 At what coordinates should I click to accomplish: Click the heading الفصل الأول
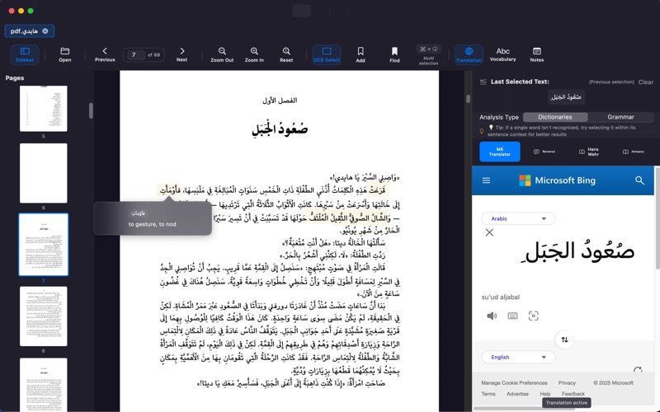point(280,101)
